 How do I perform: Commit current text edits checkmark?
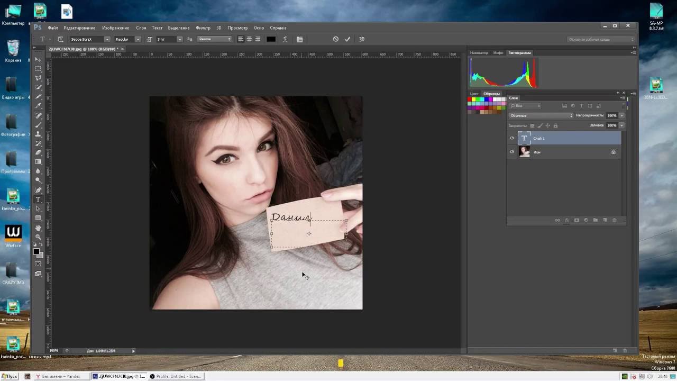(347, 39)
